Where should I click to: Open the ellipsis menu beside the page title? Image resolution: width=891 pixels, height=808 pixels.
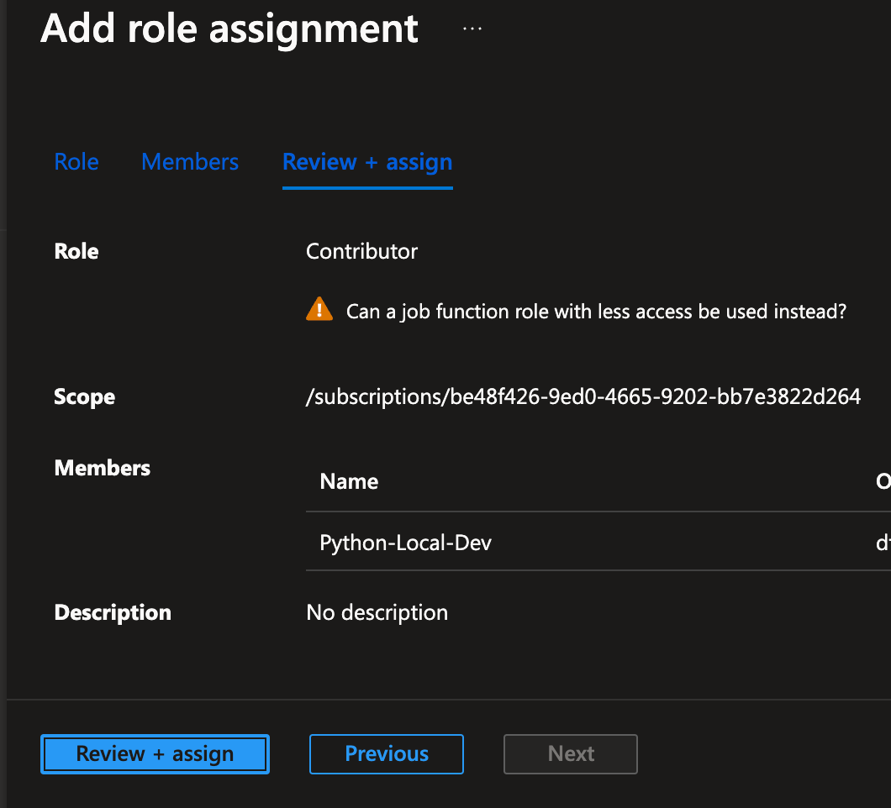point(472,29)
